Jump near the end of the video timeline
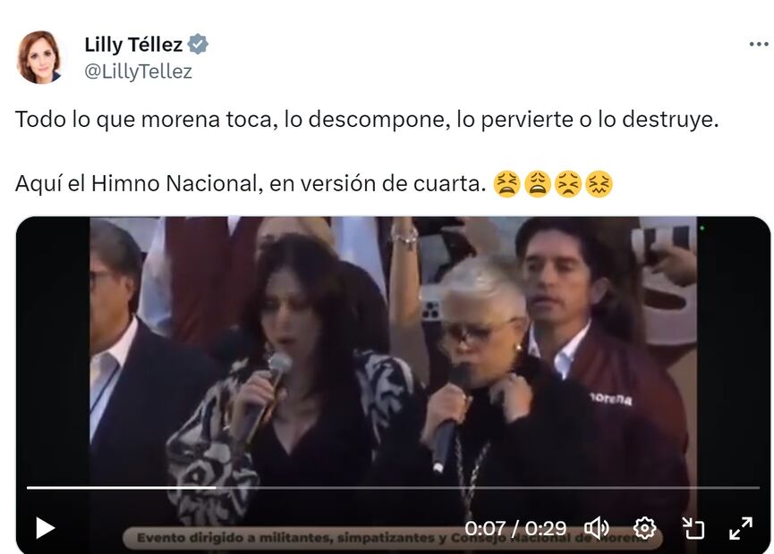The height and width of the screenshot is (554, 774). pos(740,488)
